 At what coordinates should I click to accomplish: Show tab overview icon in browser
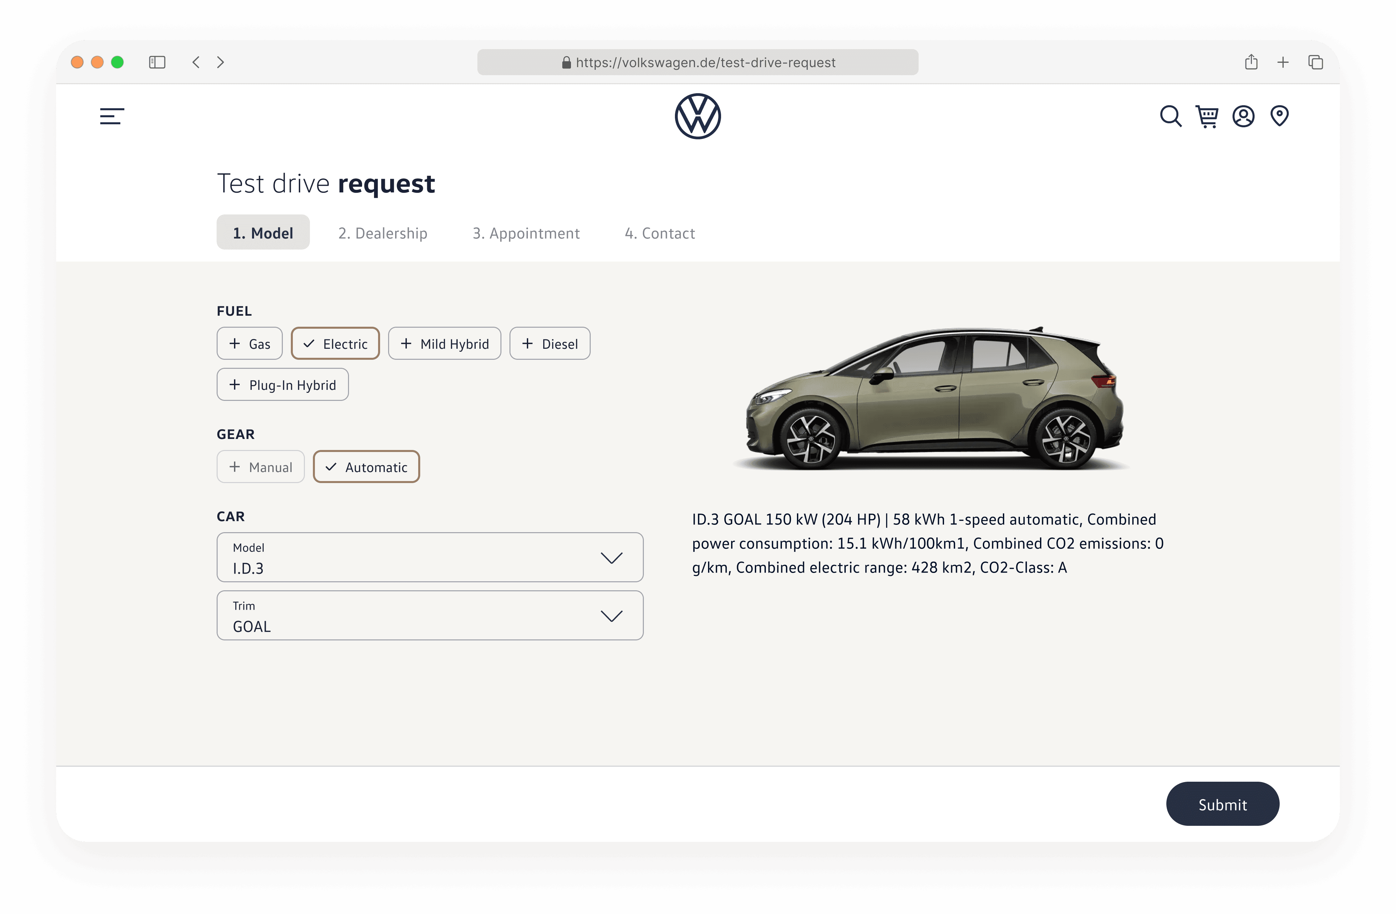pos(1316,62)
